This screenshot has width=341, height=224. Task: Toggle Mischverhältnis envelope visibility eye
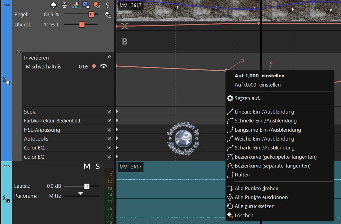(104, 66)
